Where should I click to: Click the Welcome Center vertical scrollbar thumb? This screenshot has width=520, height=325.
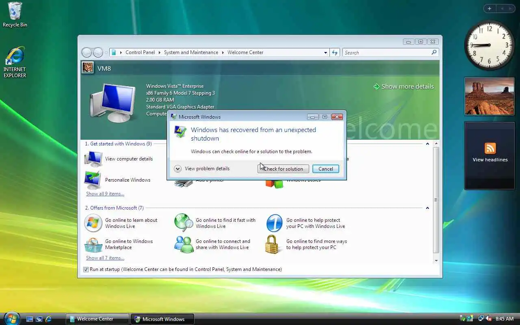[x=436, y=200]
